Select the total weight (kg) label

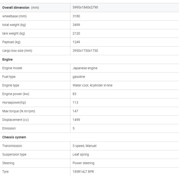tap(14, 25)
